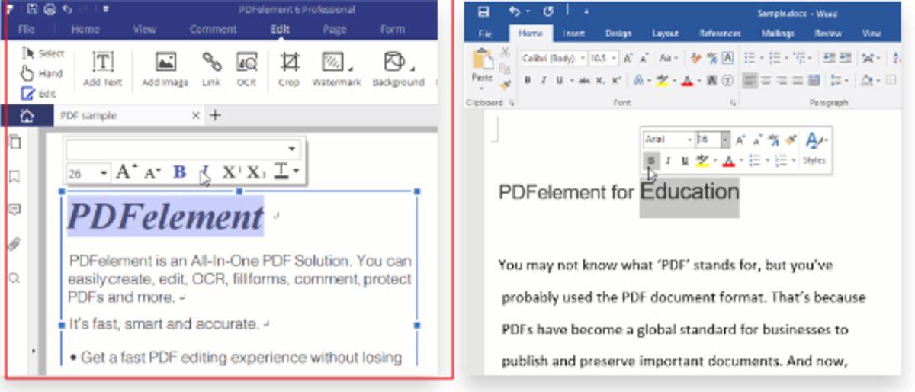Toggle Italic in Word's ribbon Font group
The width and height of the screenshot is (915, 392).
pos(543,80)
